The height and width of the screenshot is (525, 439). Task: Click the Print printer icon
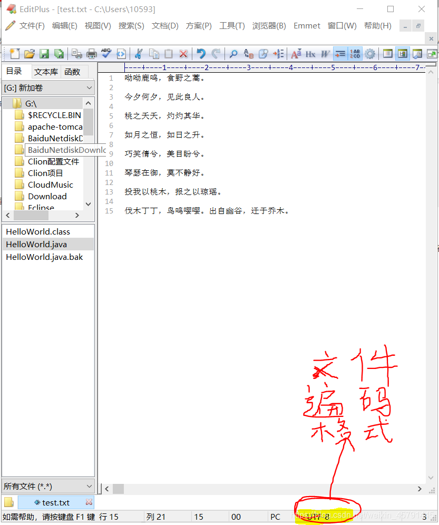coord(91,54)
